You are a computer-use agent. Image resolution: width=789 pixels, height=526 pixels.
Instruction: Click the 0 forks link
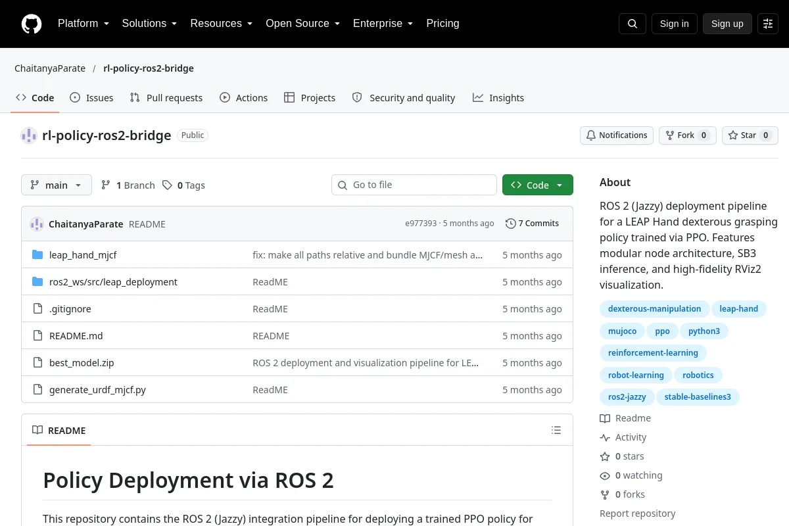(x=623, y=494)
